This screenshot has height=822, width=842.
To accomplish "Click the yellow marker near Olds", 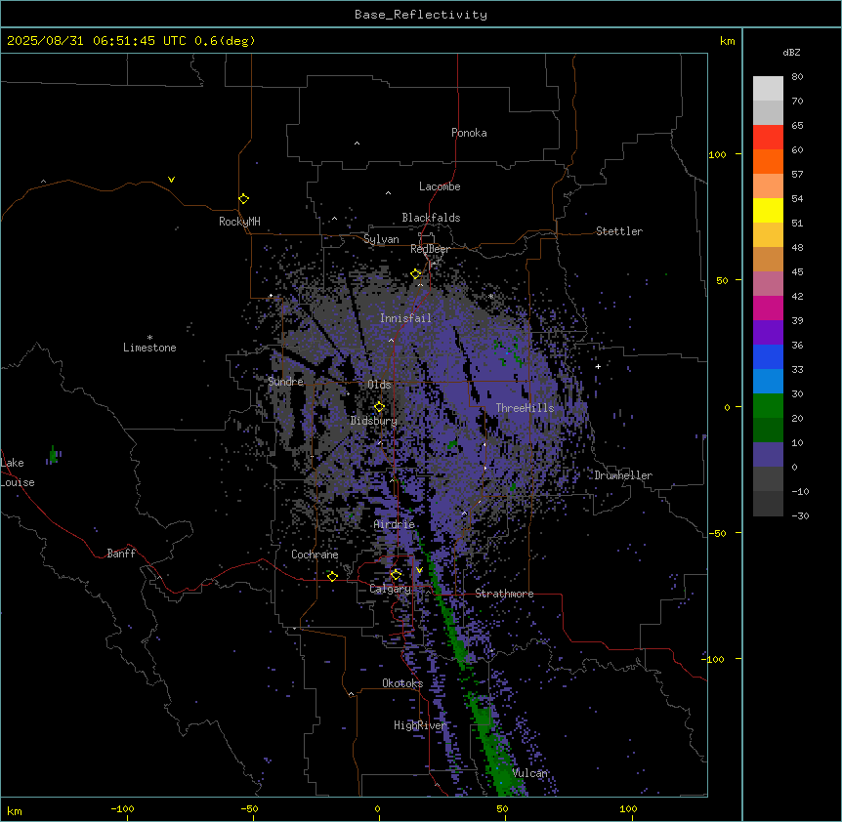I will click(379, 406).
